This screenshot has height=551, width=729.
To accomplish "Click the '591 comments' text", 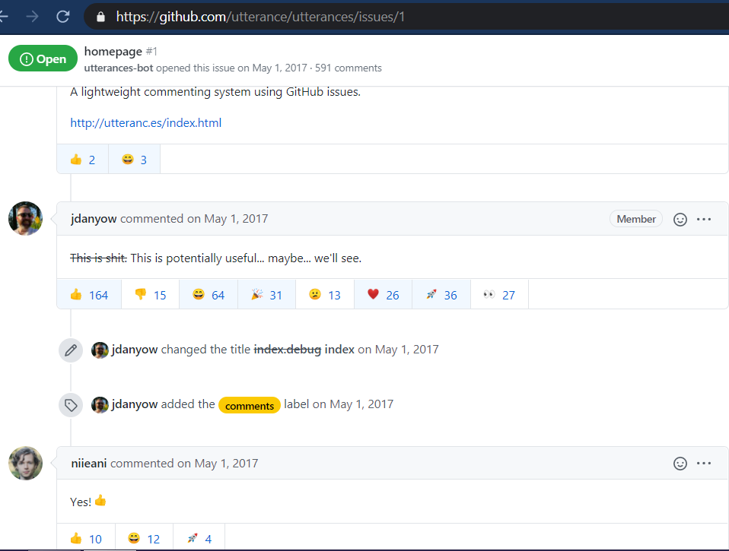I will coord(349,68).
